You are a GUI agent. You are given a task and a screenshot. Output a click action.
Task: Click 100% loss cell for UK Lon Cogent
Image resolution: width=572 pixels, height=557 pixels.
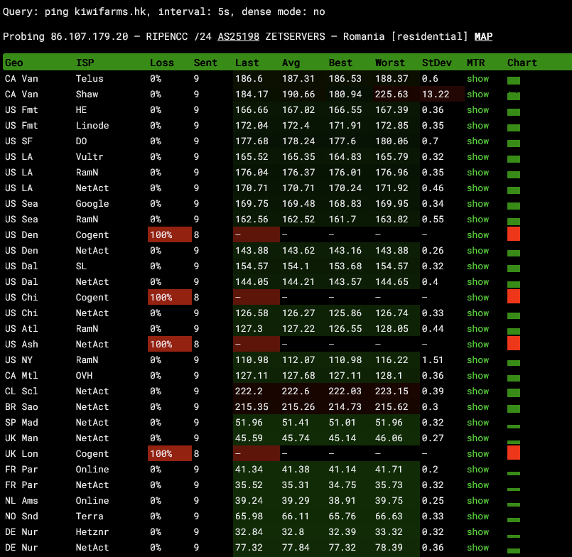tap(170, 453)
